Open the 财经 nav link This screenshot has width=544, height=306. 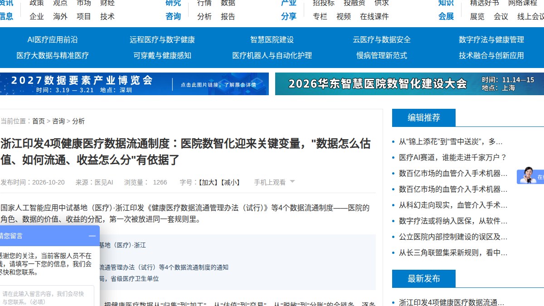[107, 3]
